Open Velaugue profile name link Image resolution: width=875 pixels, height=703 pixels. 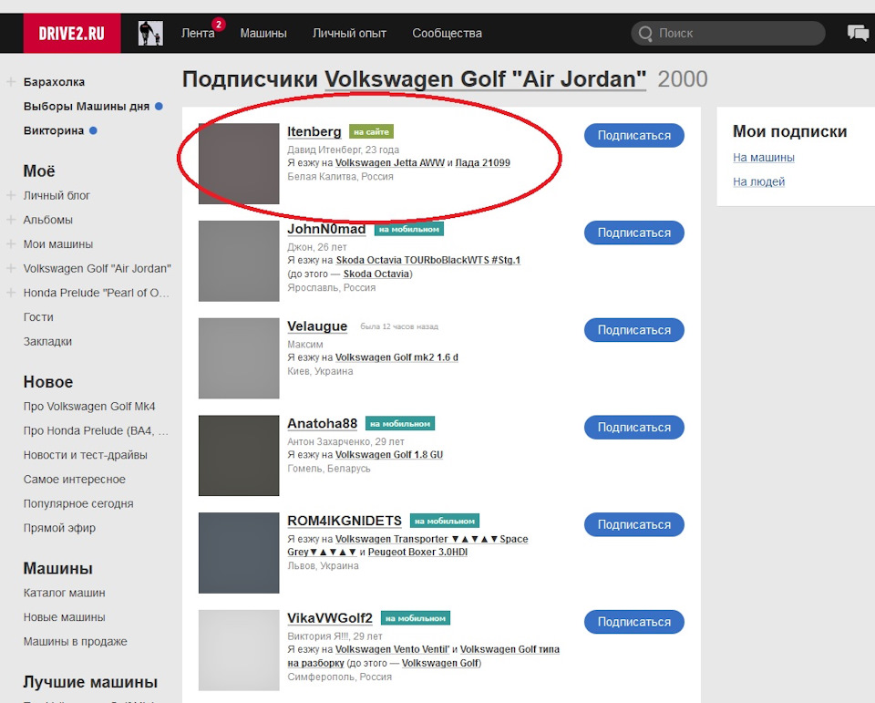(x=317, y=326)
